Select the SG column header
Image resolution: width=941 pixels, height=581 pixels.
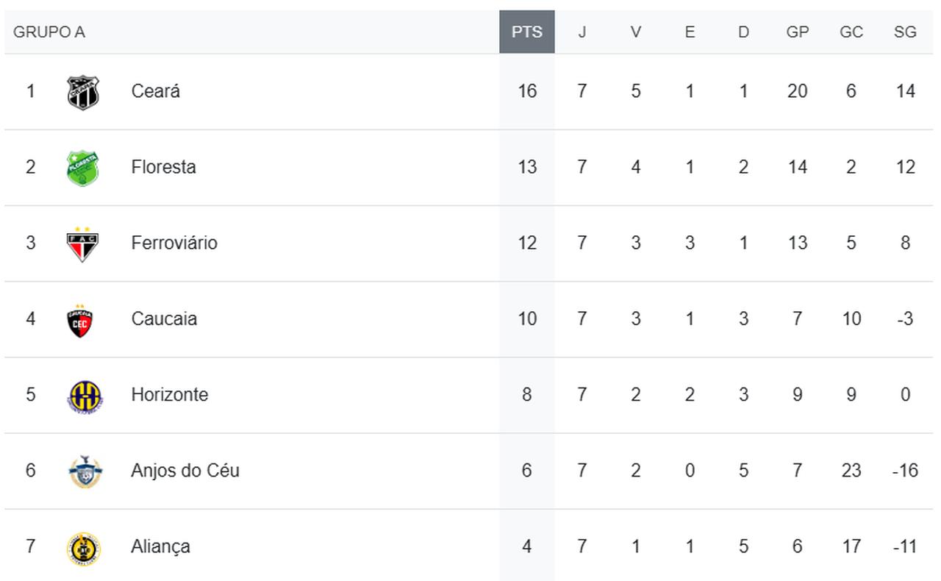(x=905, y=32)
